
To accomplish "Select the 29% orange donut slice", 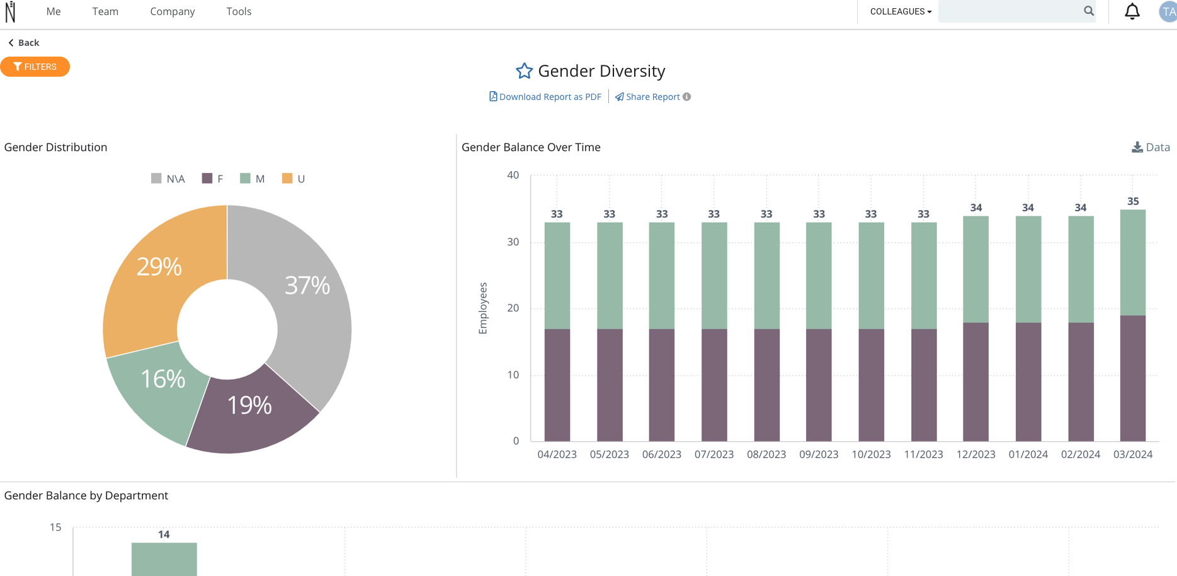I will pyautogui.click(x=159, y=267).
